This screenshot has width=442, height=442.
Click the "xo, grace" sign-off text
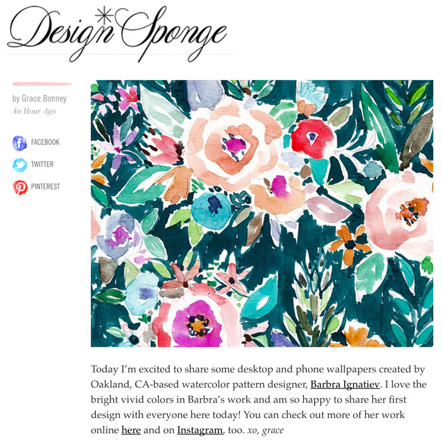[x=265, y=431]
